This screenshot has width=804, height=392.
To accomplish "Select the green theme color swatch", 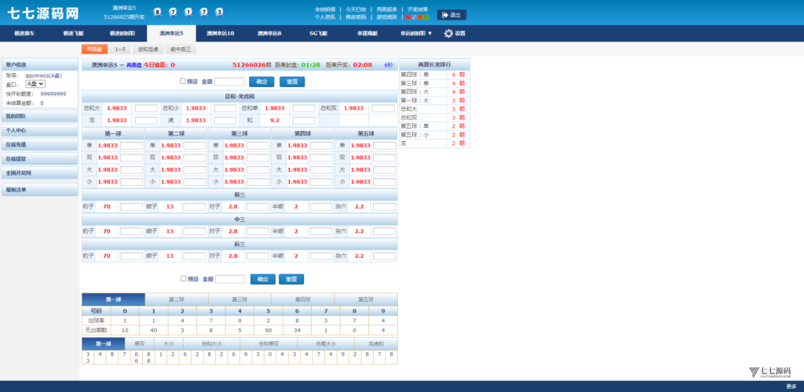I will click(426, 16).
